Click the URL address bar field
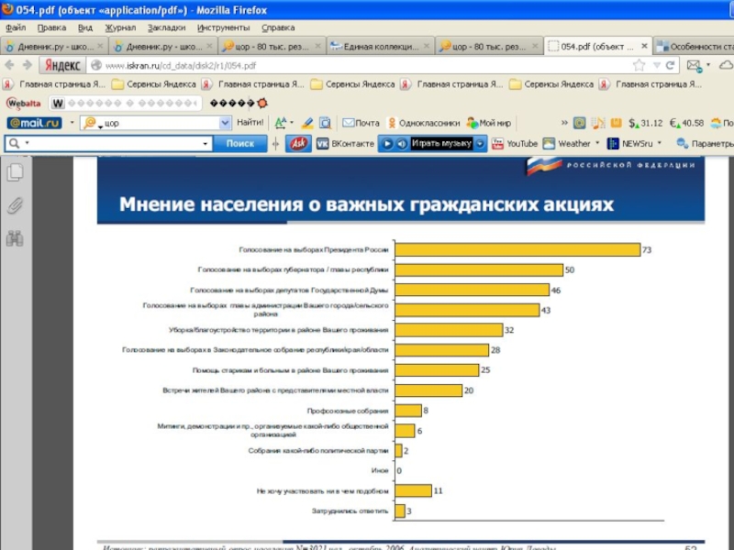The height and width of the screenshot is (550, 734). (x=367, y=65)
